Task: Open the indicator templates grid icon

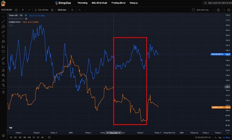Action: click(52, 10)
